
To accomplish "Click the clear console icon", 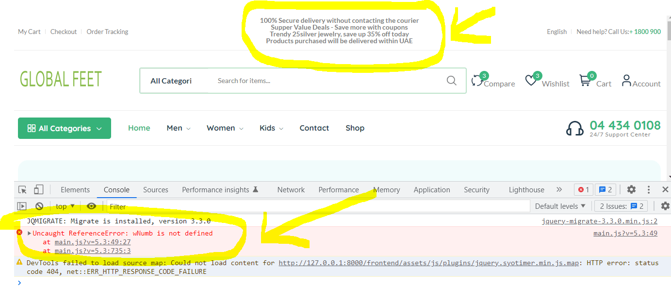I will coord(39,206).
